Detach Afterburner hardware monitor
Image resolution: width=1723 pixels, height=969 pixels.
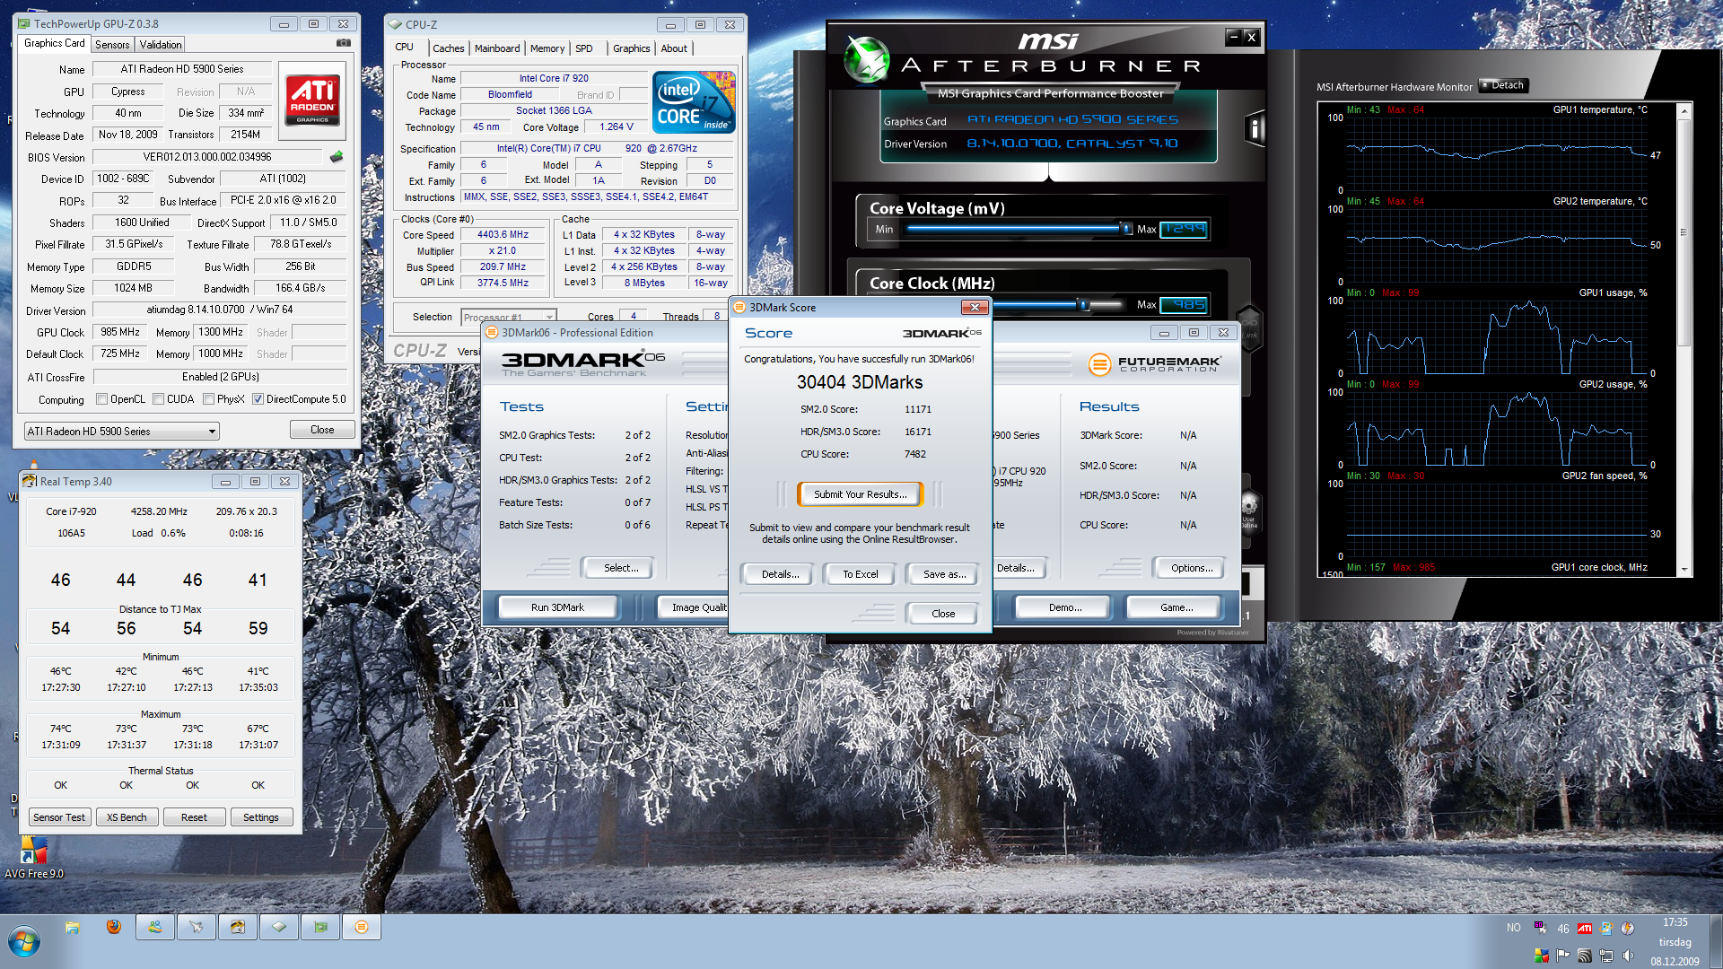[1503, 85]
